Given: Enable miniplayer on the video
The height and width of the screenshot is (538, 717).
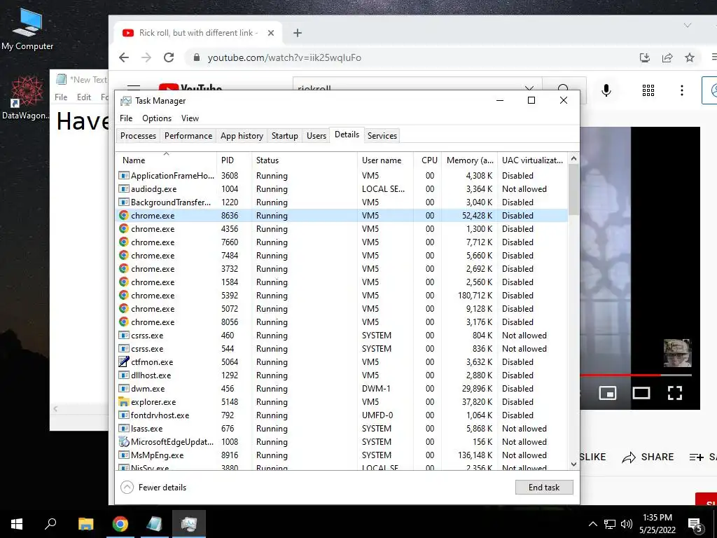Looking at the screenshot, I should click(x=607, y=393).
